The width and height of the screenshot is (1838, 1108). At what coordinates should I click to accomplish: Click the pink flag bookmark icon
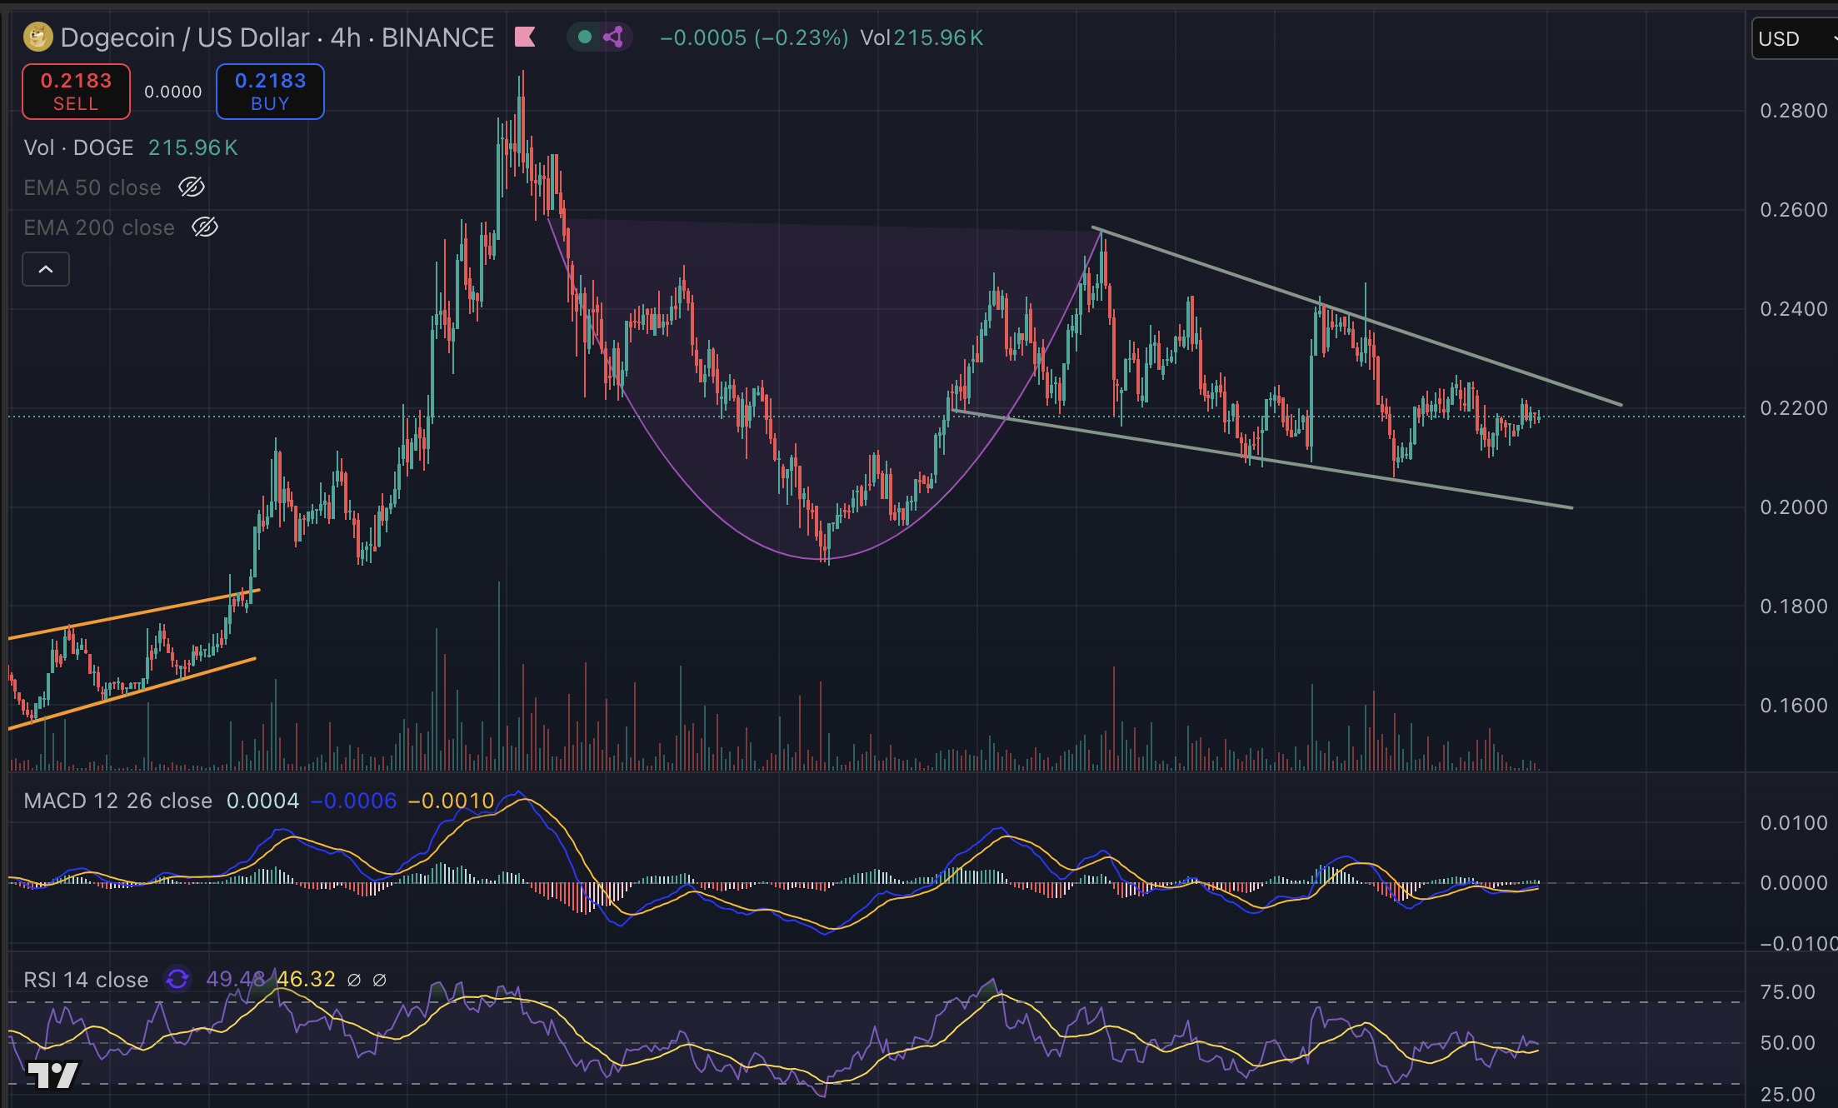[526, 37]
